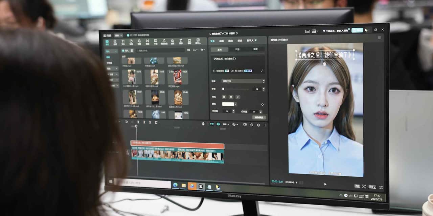
Task: Click the Export button in title bar
Action: [x=357, y=30]
